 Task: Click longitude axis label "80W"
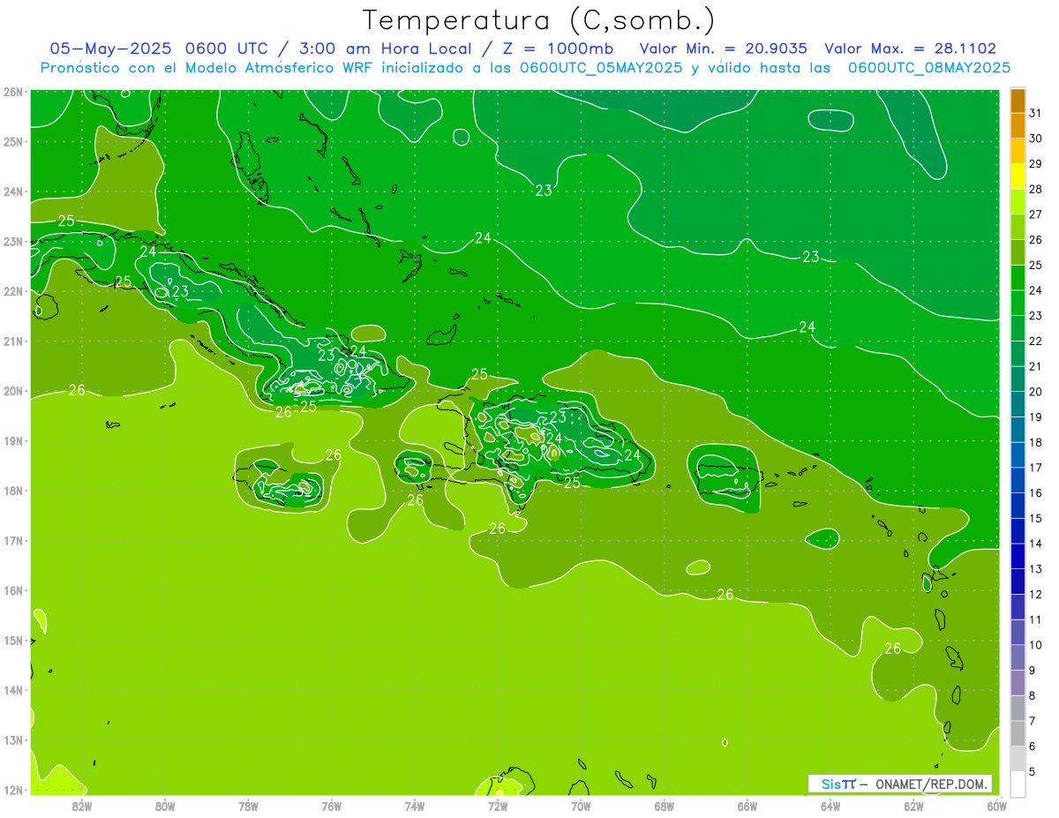165,806
